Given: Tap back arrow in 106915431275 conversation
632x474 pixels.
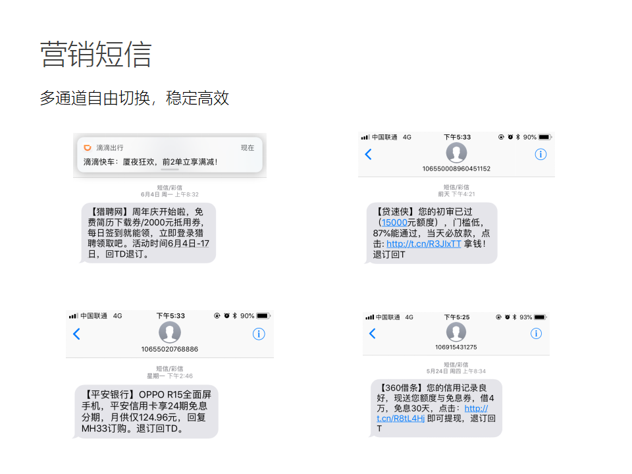Looking at the screenshot, I should 373,333.
